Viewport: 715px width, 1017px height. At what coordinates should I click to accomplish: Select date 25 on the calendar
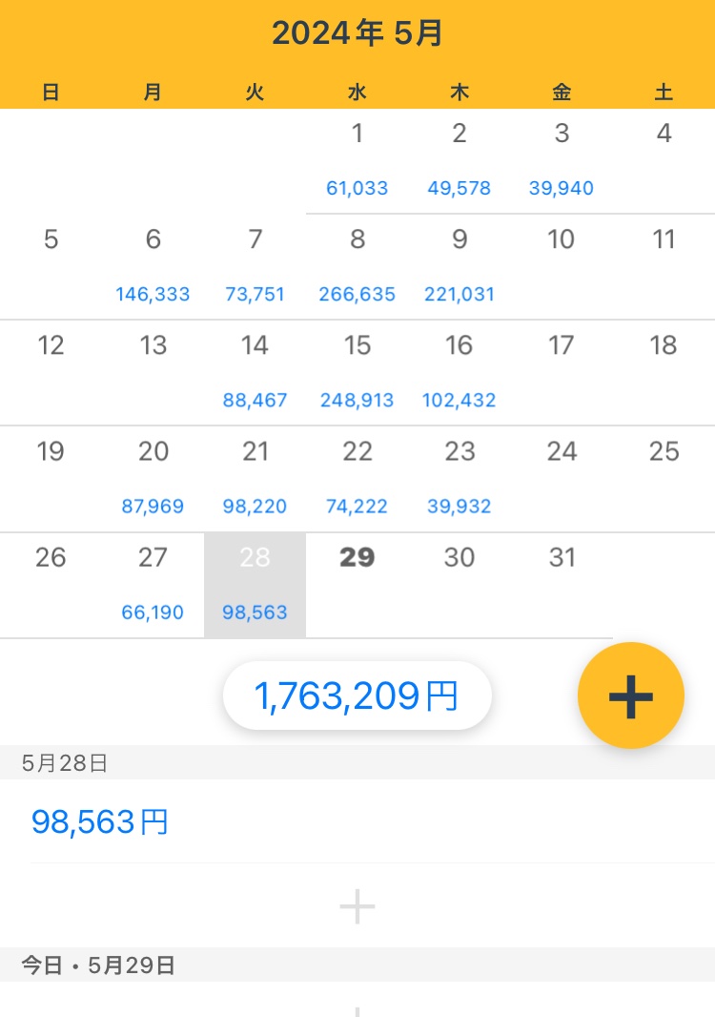pyautogui.click(x=664, y=479)
